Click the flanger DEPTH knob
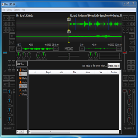138x138 pixels. click(x=18, y=55)
